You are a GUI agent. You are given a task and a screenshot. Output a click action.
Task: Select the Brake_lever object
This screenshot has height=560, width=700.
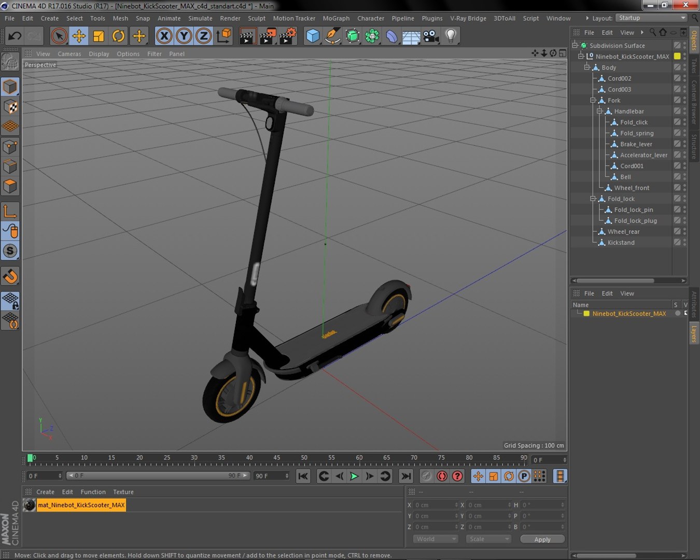[x=636, y=144]
